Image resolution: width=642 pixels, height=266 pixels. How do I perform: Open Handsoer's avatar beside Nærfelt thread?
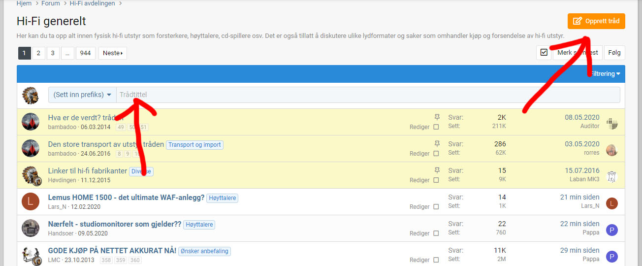(31, 228)
